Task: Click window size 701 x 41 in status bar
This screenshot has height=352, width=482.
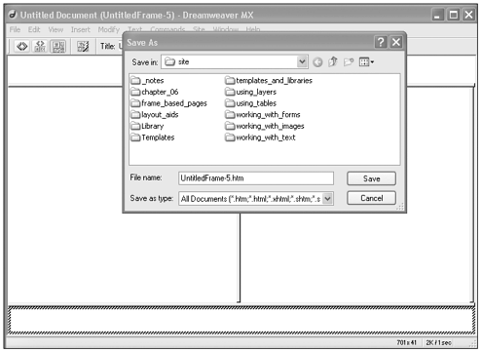Action: 406,342
